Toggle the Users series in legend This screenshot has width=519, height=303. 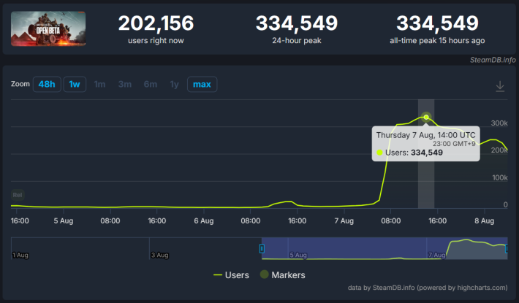231,275
